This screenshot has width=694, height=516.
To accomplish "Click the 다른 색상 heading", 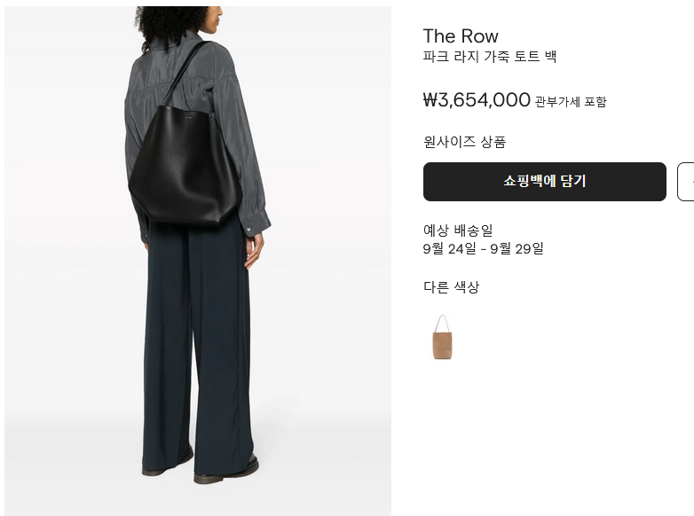I will (451, 287).
